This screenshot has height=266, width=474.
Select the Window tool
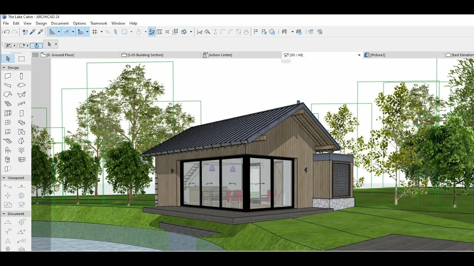tap(8, 122)
